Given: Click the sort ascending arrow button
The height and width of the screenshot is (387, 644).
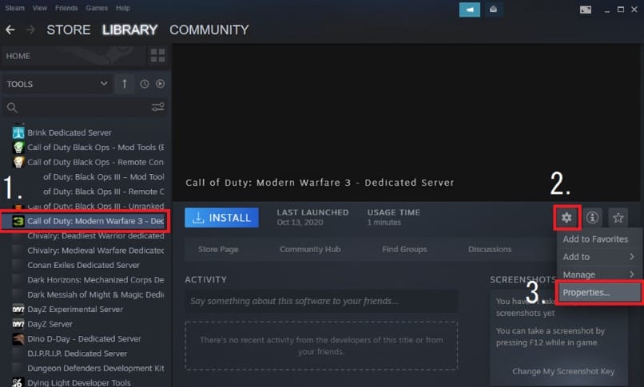Looking at the screenshot, I should tap(125, 84).
